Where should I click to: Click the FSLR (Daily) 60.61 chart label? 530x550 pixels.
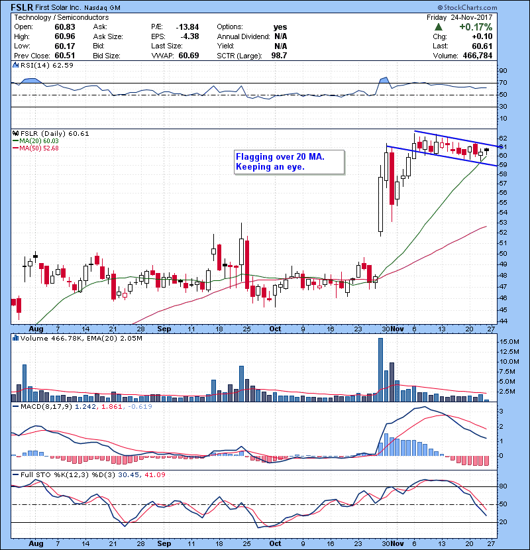55,134
